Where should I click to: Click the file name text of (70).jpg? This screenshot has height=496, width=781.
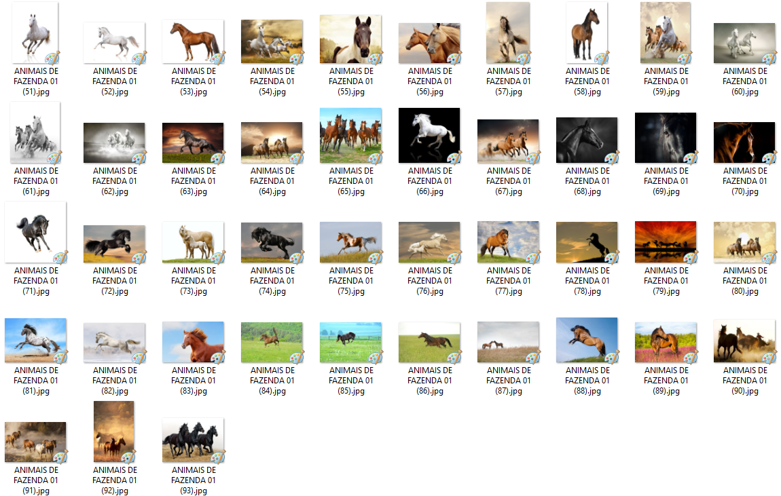pos(745,181)
